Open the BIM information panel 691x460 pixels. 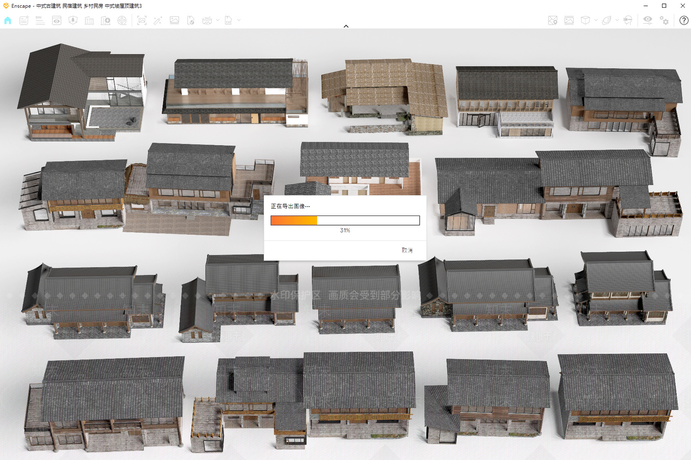pyautogui.click(x=40, y=20)
